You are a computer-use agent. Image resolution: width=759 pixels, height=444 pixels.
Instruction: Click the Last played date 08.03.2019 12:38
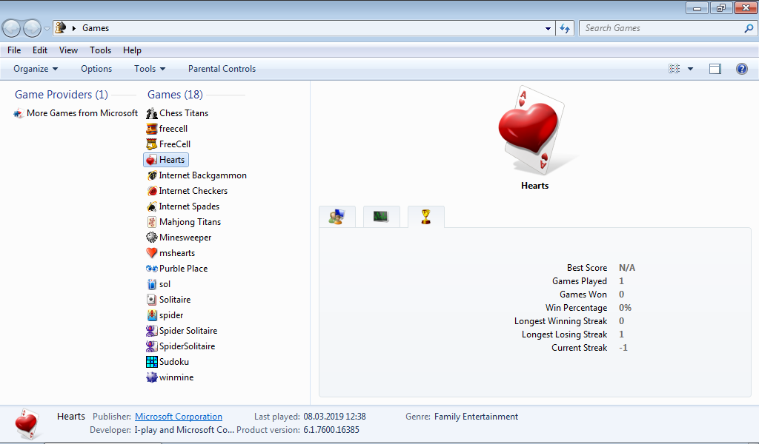click(334, 417)
